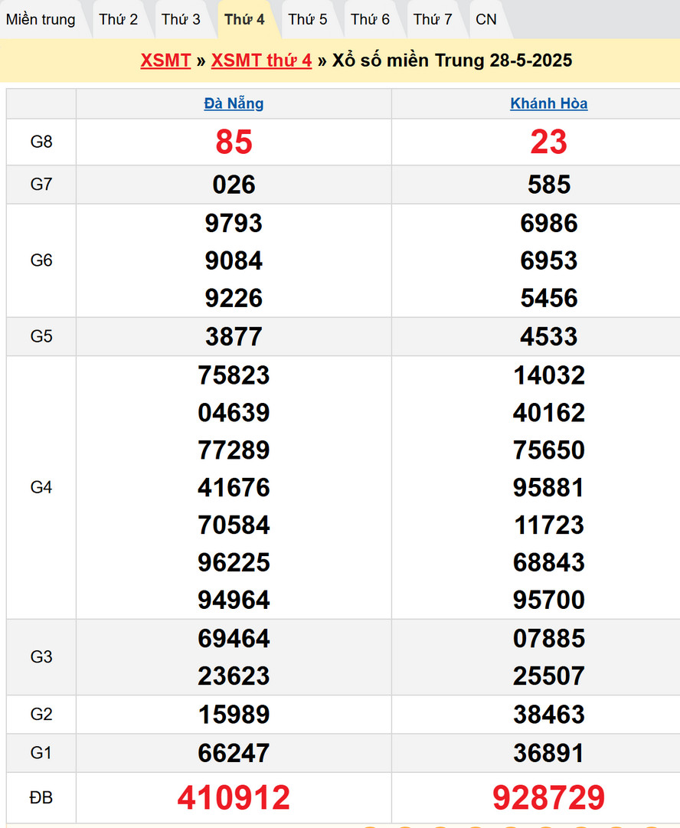The height and width of the screenshot is (828, 680).
Task: Select the G7 result 026
Action: [x=234, y=185]
